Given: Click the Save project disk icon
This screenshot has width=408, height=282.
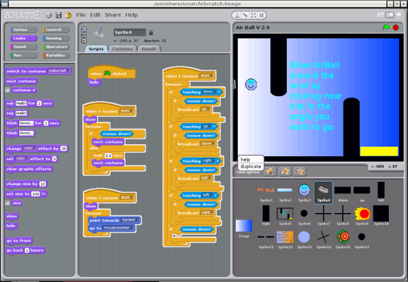Looking at the screenshot, I should (x=59, y=15).
